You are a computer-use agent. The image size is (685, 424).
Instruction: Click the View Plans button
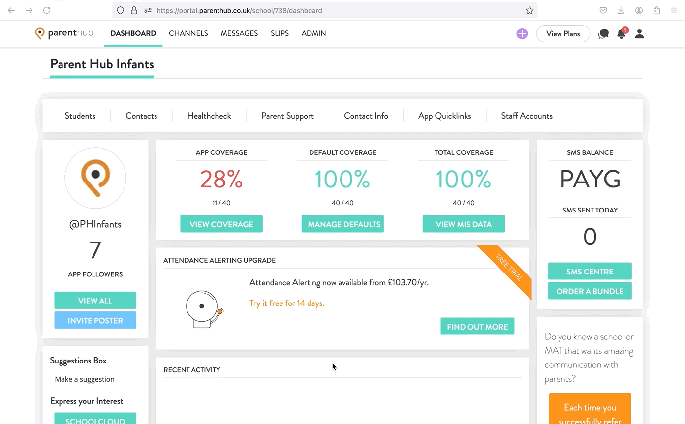[x=563, y=33]
